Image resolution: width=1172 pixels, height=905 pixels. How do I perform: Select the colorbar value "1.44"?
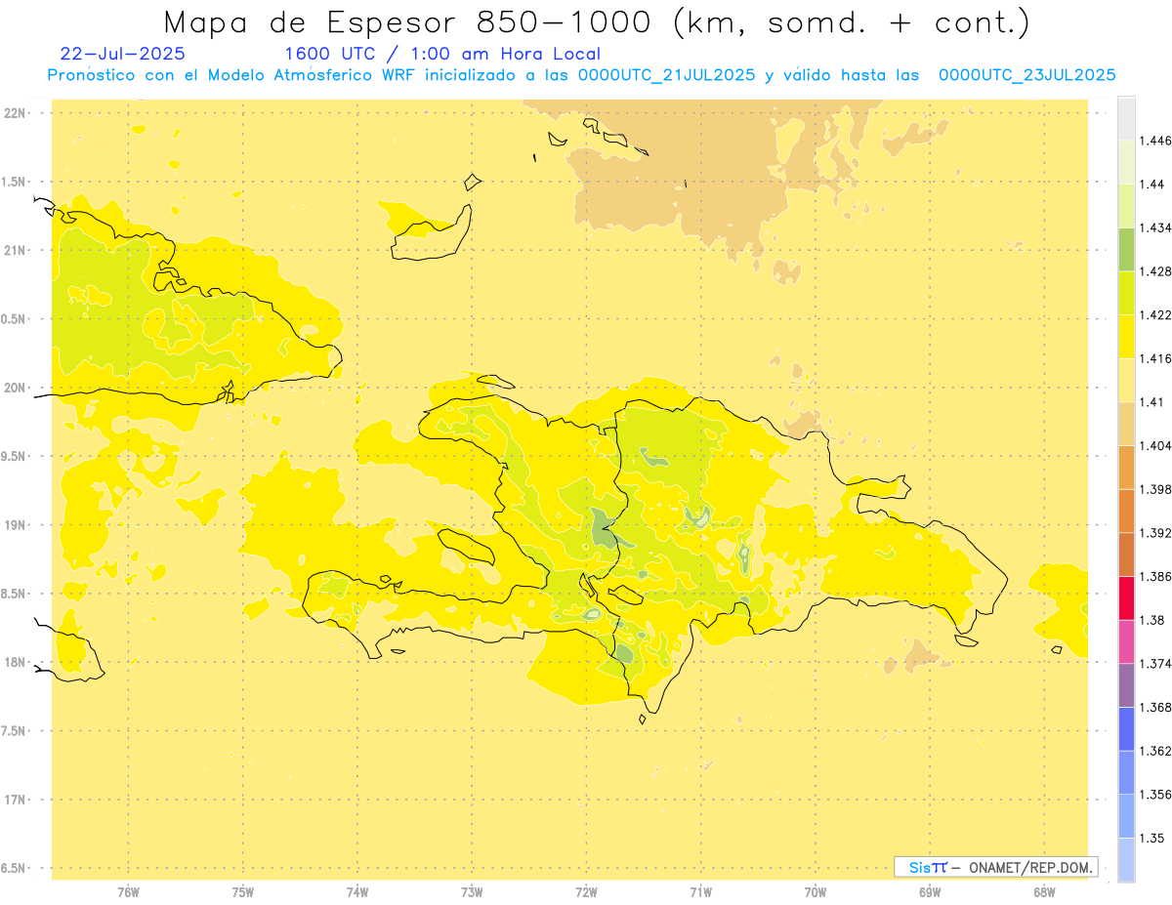[x=1152, y=185]
